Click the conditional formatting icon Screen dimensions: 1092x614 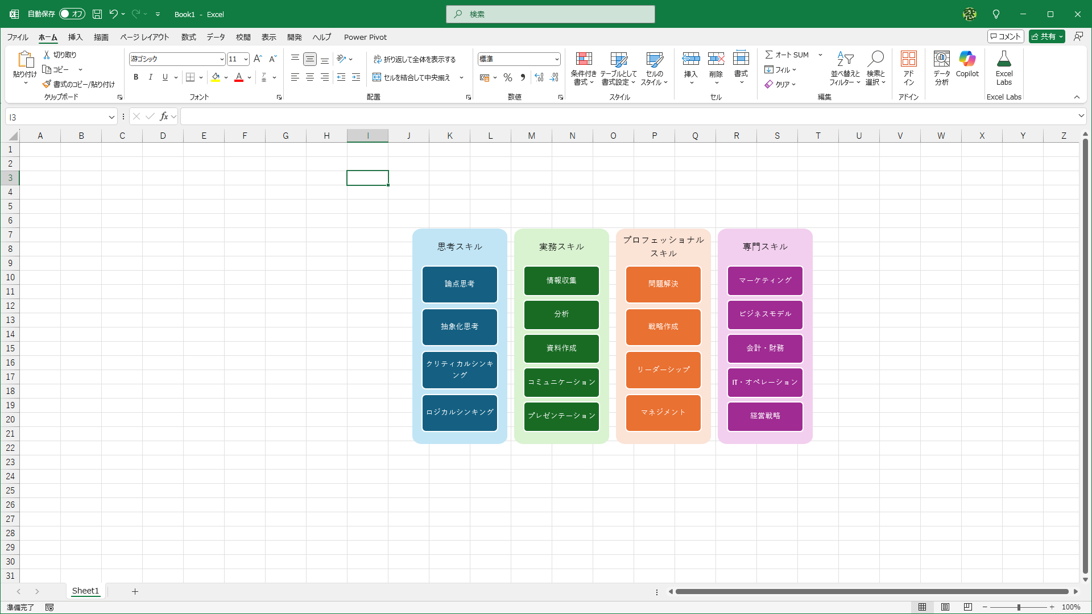(584, 59)
